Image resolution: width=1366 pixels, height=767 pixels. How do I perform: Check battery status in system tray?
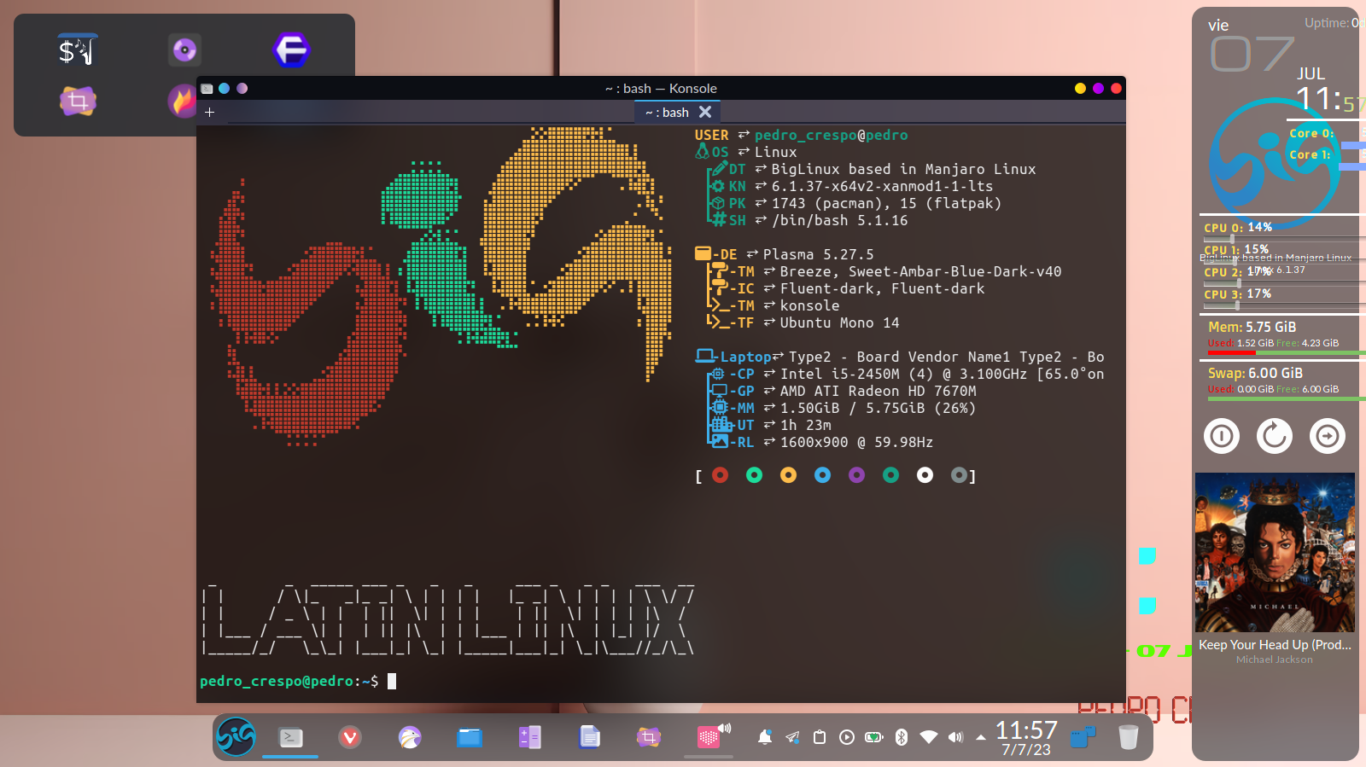874,737
